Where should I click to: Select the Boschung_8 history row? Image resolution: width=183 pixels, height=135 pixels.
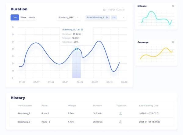click(91, 113)
